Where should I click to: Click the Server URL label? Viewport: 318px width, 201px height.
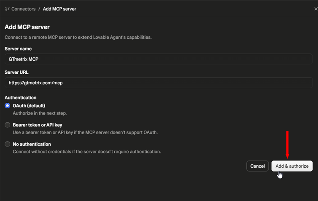pyautogui.click(x=16, y=72)
